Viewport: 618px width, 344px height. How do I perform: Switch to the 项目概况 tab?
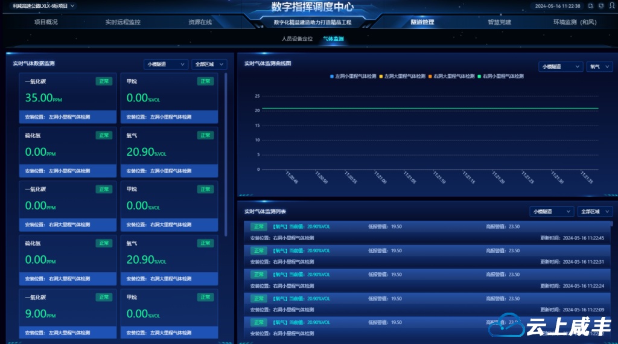[46, 22]
